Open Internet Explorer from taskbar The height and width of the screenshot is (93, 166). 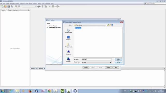tap(11, 91)
